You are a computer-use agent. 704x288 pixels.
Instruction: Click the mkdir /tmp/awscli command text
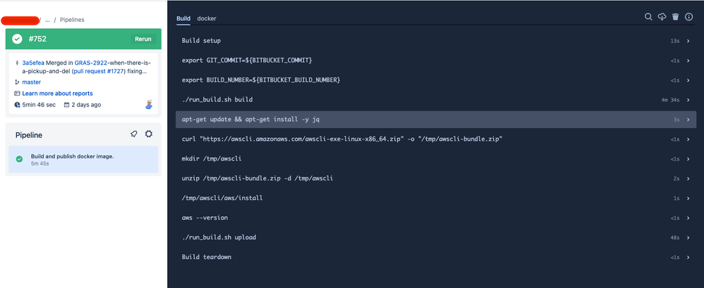(x=212, y=159)
